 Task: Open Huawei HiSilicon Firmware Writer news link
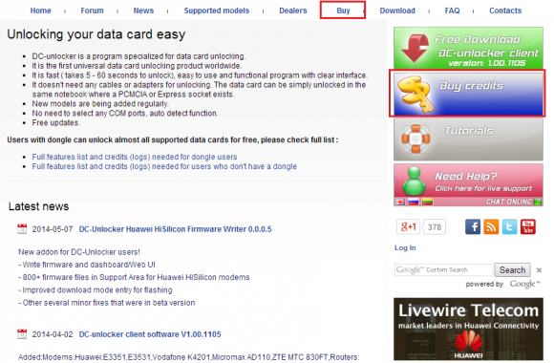[175, 229]
